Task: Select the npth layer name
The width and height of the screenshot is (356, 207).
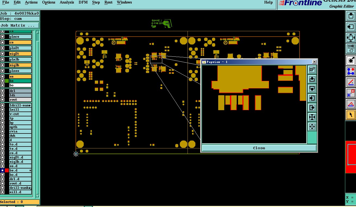Action: pyautogui.click(x=20, y=127)
